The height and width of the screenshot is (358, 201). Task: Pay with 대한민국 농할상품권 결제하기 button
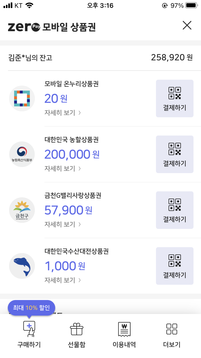click(x=175, y=154)
